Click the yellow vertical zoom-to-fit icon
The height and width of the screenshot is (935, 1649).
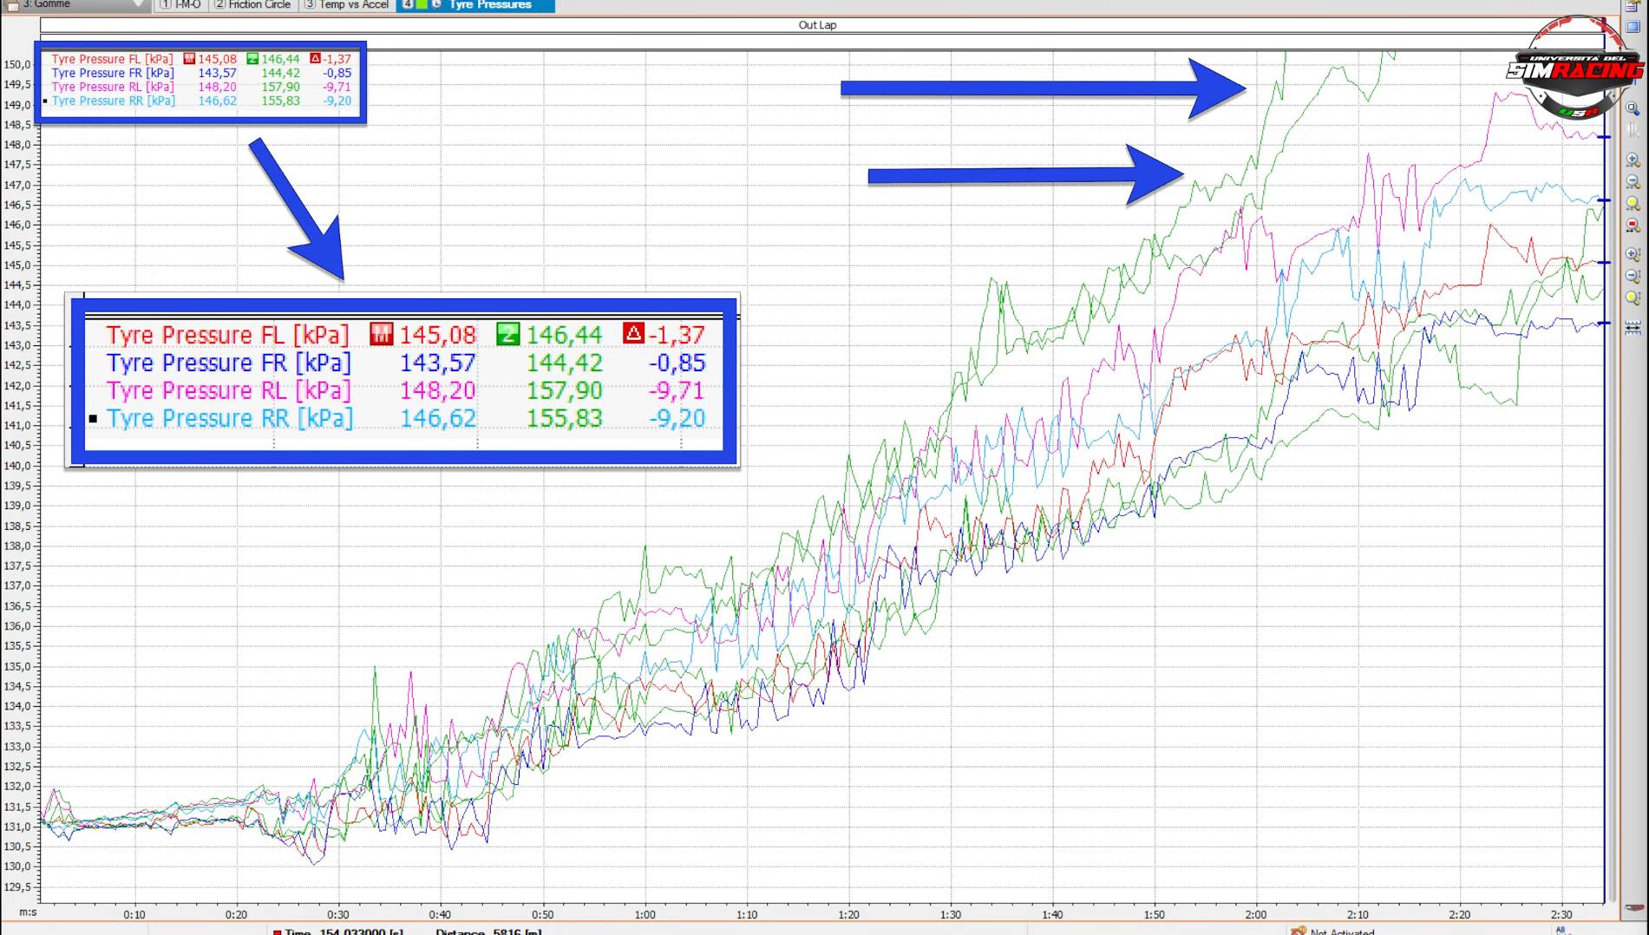[1633, 298]
